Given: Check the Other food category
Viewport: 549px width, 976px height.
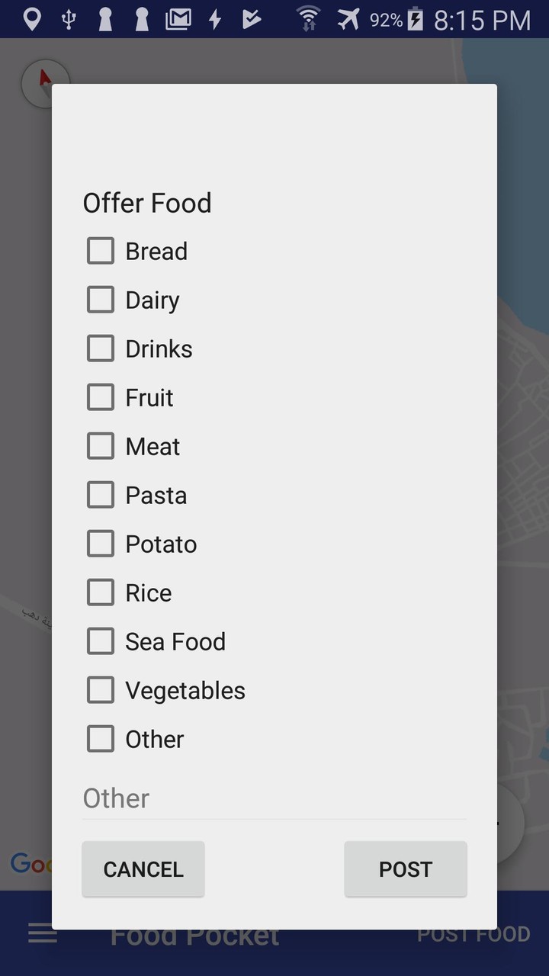Looking at the screenshot, I should (100, 738).
